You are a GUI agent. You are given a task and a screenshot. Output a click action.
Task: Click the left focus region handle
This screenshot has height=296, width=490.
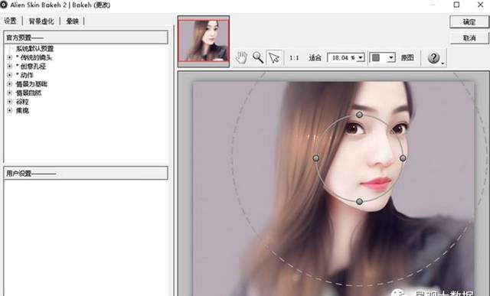point(316,158)
